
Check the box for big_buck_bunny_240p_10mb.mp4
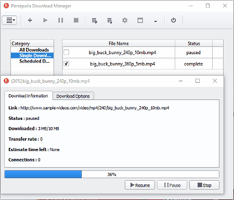[66, 52]
